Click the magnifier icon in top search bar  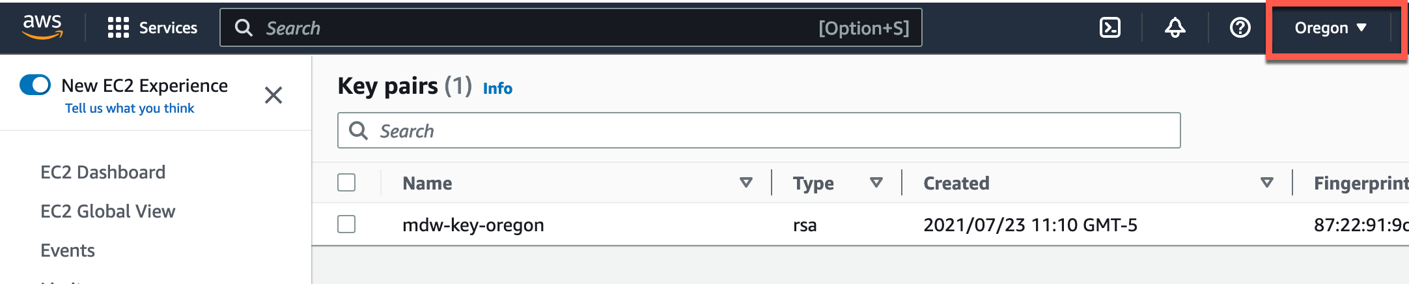pos(244,27)
